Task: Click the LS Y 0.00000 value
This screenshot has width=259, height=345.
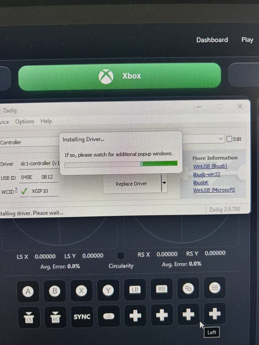Action: [x=93, y=256]
